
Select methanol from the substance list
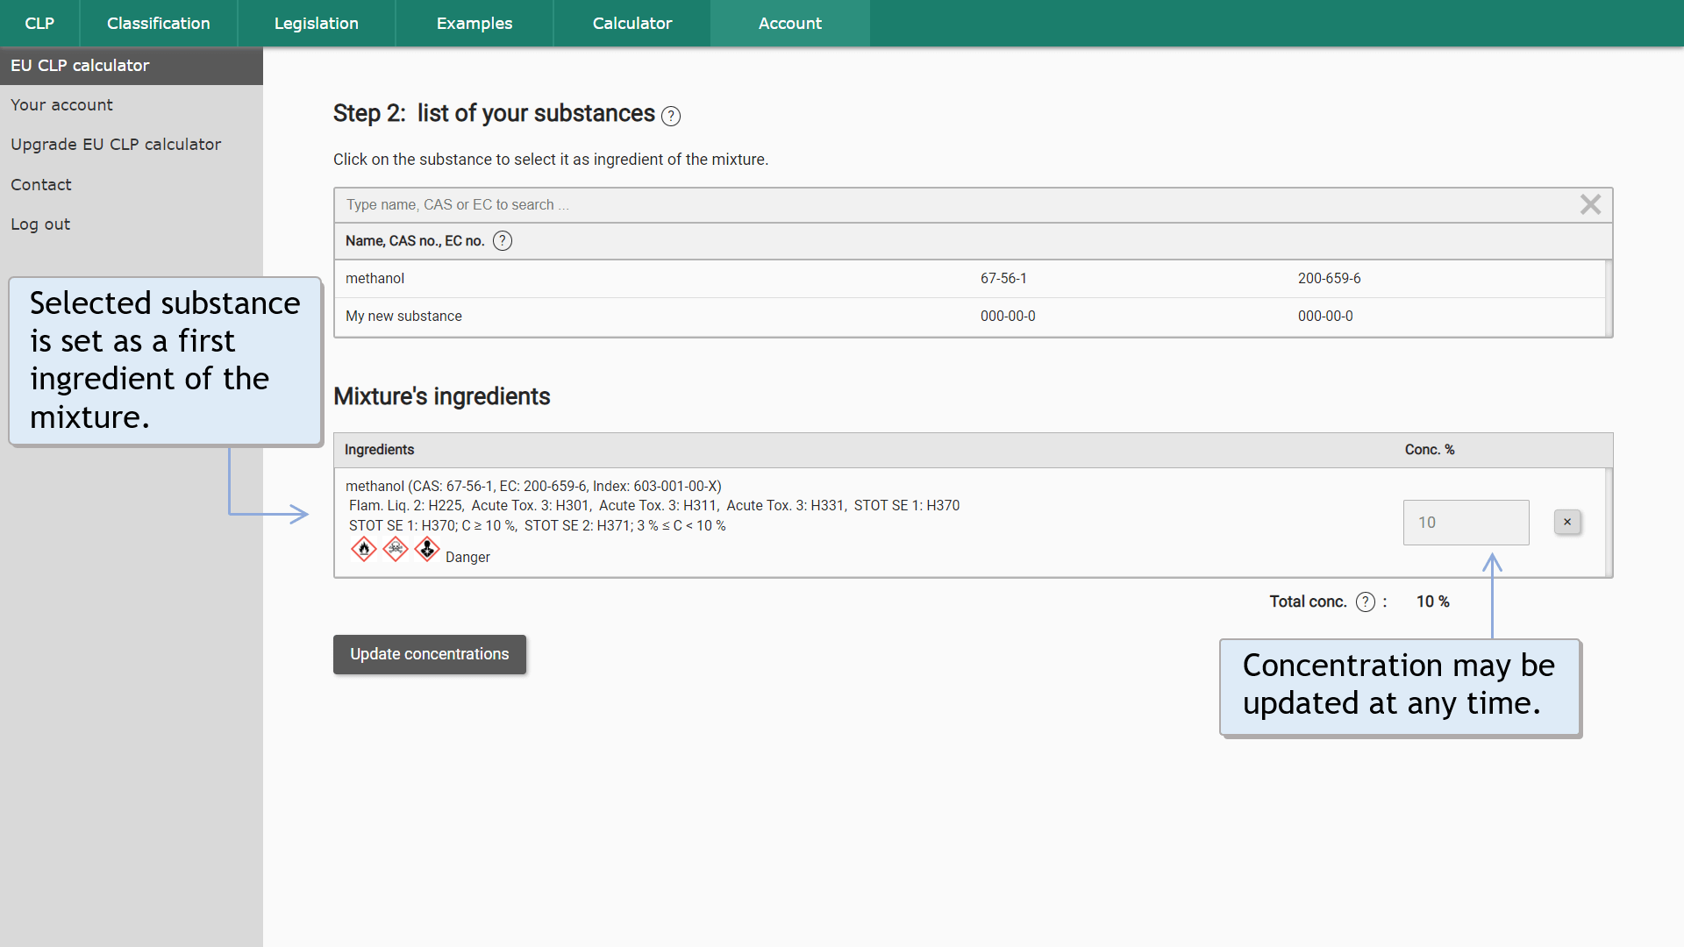tap(374, 277)
